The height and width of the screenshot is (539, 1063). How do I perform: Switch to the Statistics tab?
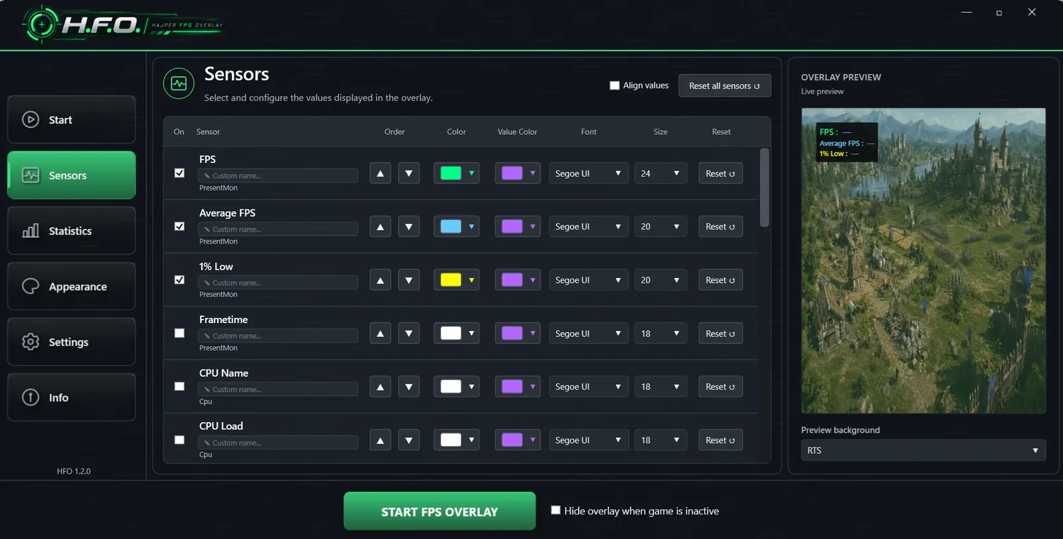pos(72,231)
